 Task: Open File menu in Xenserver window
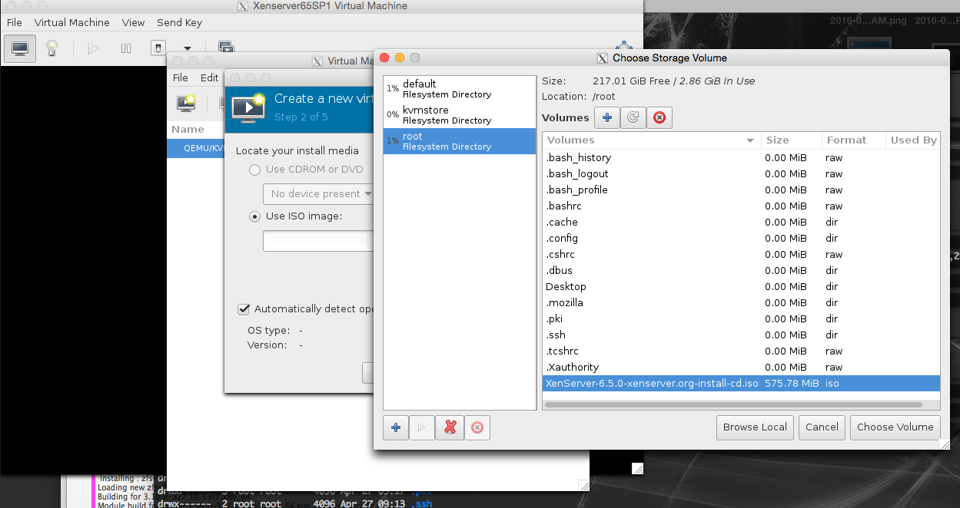[15, 23]
